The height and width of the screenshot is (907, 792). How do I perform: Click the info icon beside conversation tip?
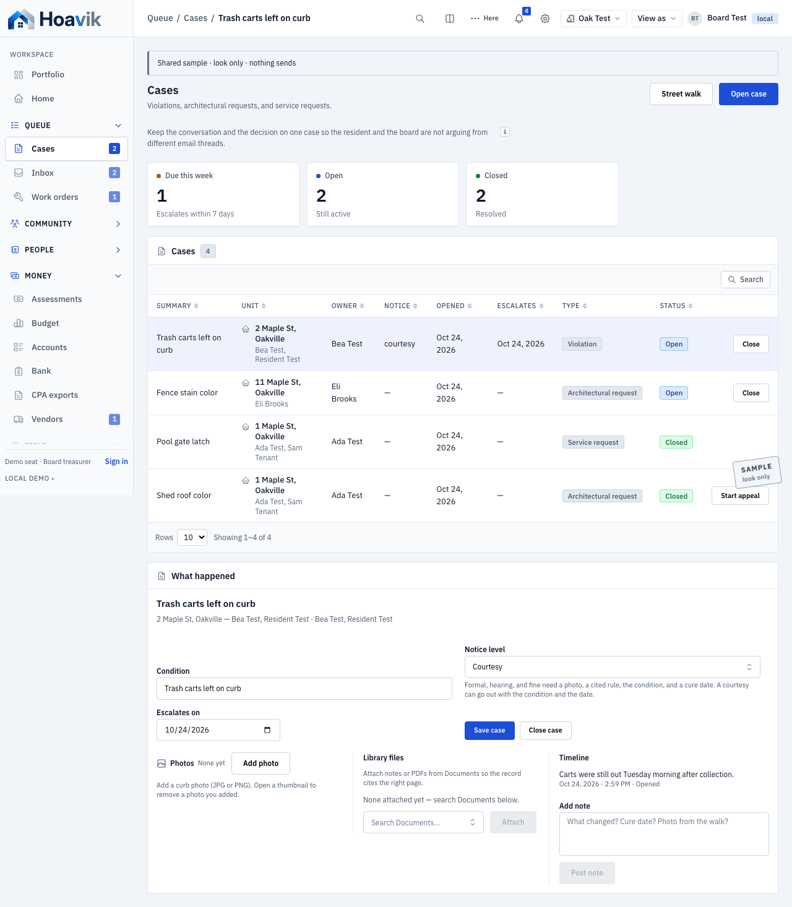coord(505,132)
